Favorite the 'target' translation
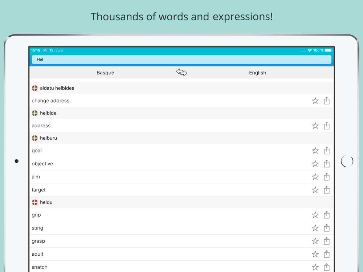Viewport: 363px width, 272px height. point(315,190)
